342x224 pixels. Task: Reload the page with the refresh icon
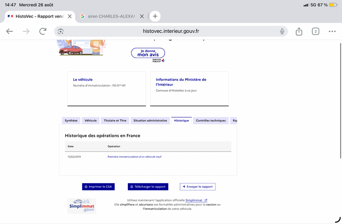43,31
